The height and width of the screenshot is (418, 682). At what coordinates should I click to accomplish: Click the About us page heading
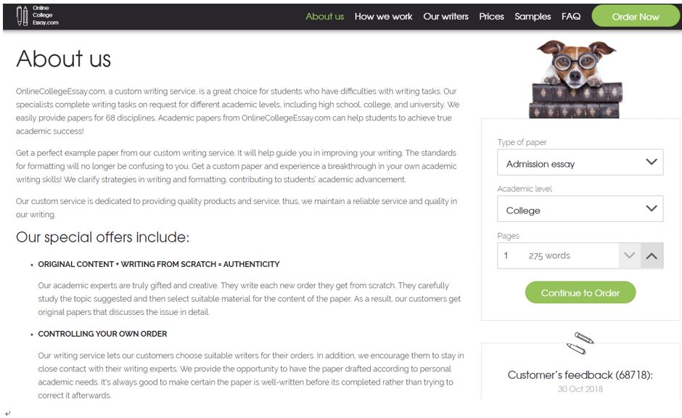[x=64, y=59]
